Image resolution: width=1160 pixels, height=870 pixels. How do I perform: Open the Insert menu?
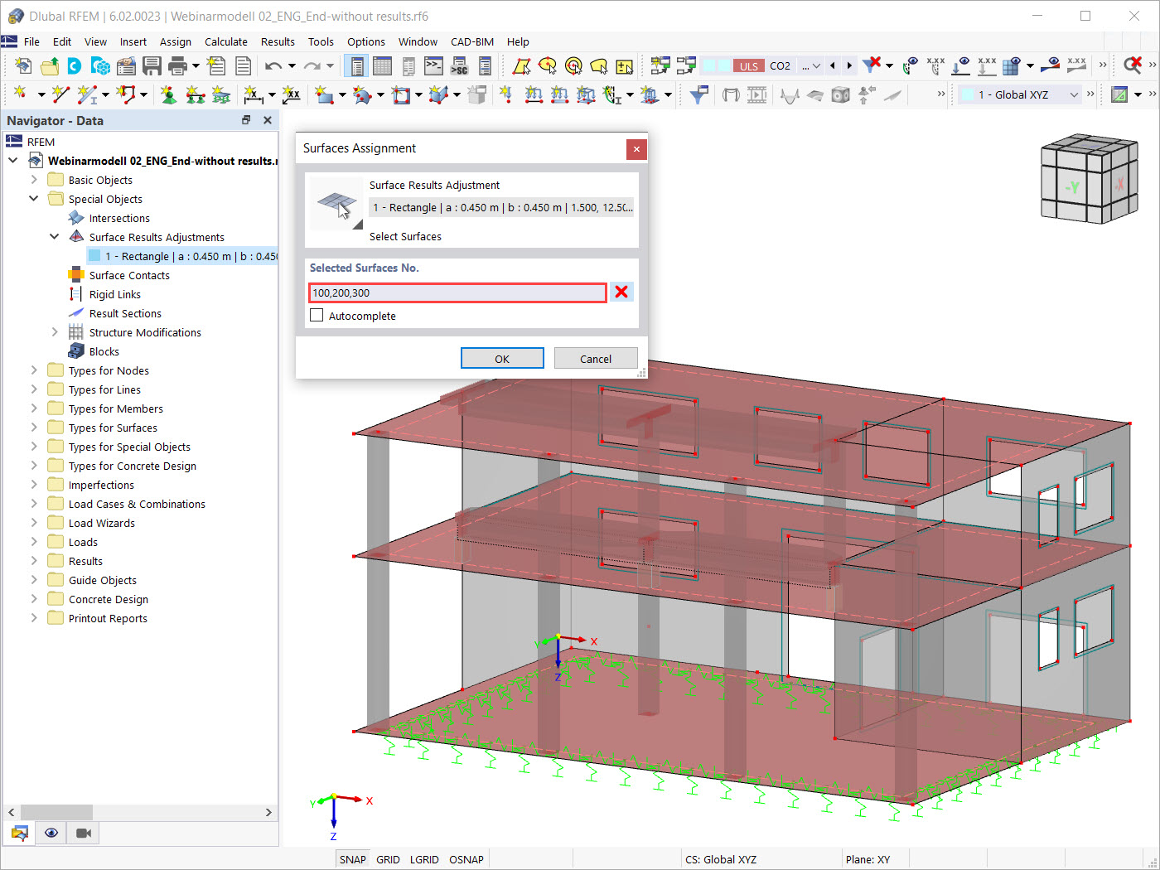click(x=133, y=41)
